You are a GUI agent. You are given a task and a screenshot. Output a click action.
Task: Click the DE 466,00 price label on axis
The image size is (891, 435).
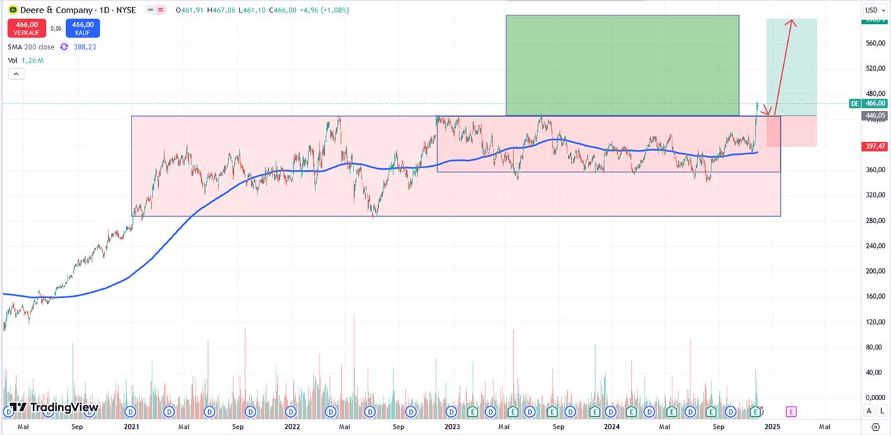(x=868, y=104)
